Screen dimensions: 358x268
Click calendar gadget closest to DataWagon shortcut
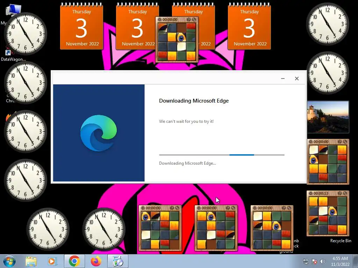pos(81,26)
